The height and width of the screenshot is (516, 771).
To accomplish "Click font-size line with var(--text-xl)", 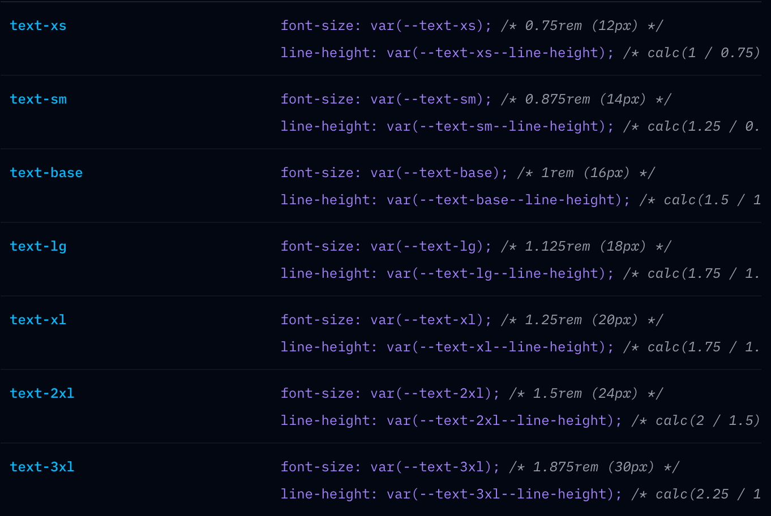I will click(472, 320).
